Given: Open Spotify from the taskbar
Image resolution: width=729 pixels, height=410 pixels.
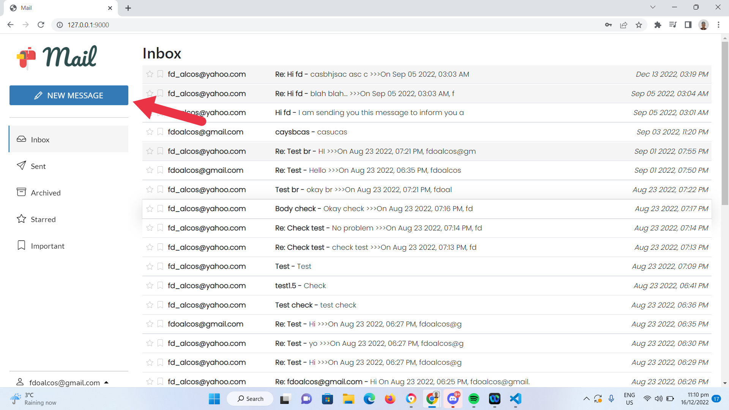Looking at the screenshot, I should click(473, 399).
